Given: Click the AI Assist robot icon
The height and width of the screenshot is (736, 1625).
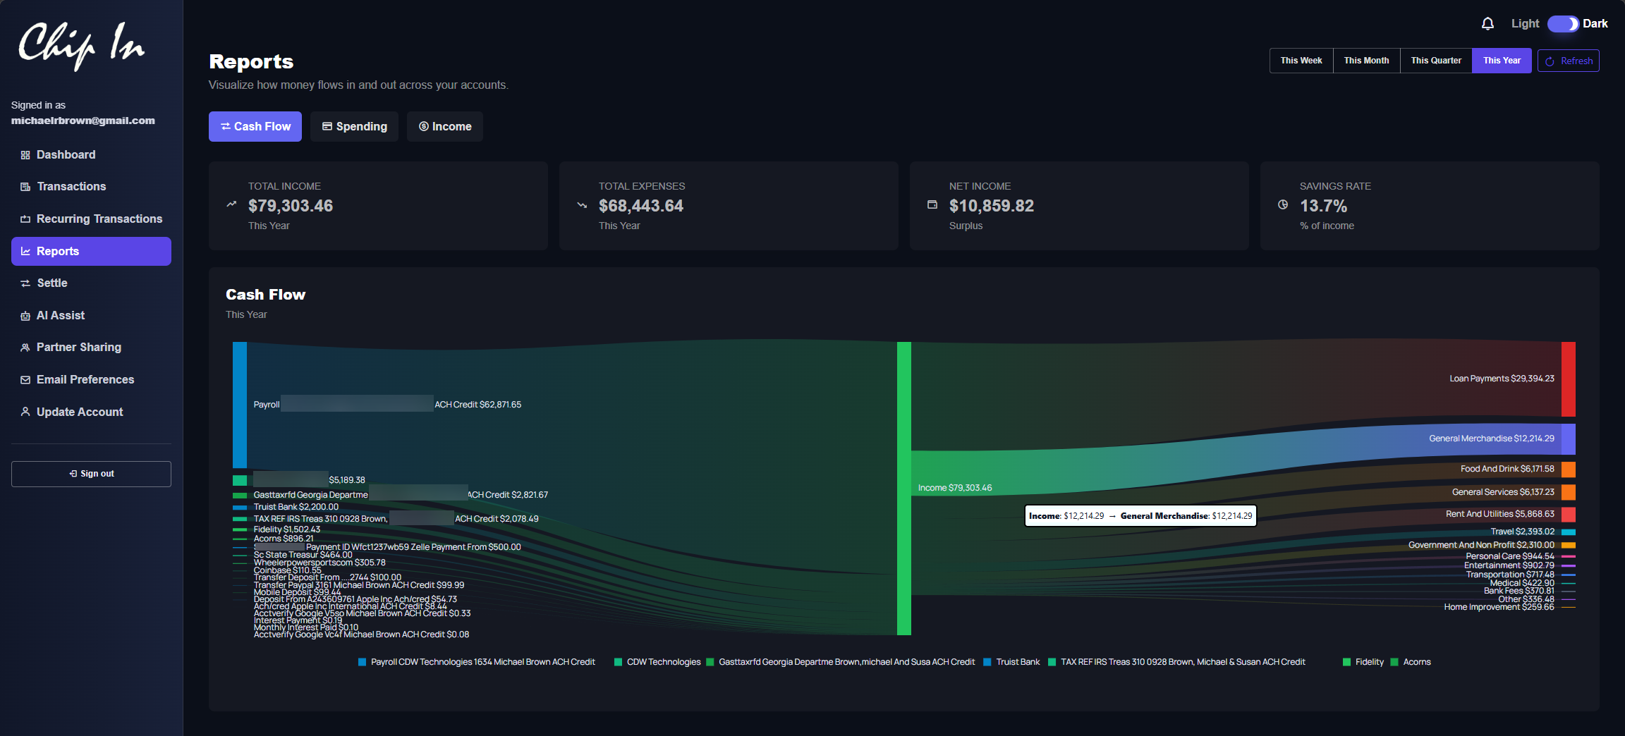Looking at the screenshot, I should pos(25,316).
